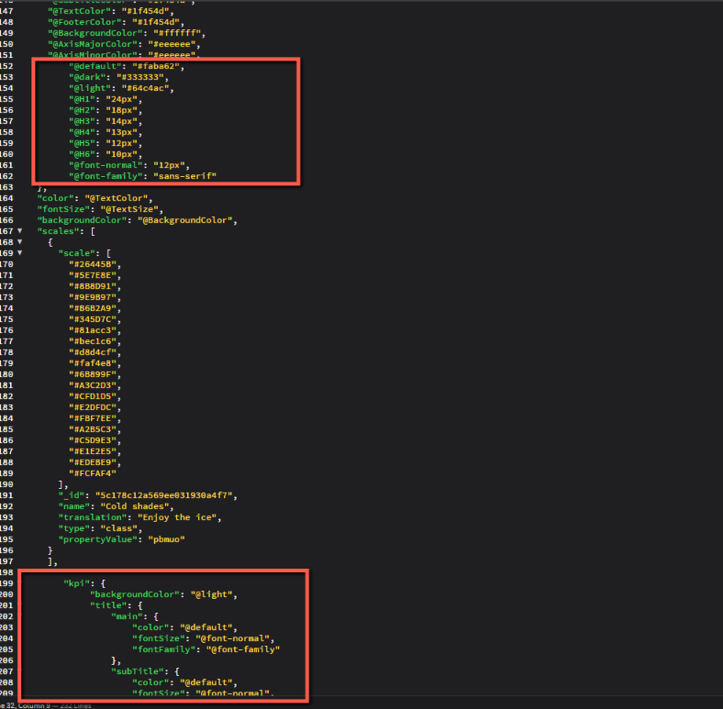Collapse the fold arrow at line 168
723x709 pixels.
tap(19, 242)
